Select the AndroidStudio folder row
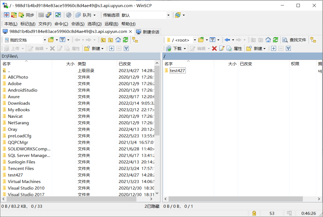 point(78,90)
